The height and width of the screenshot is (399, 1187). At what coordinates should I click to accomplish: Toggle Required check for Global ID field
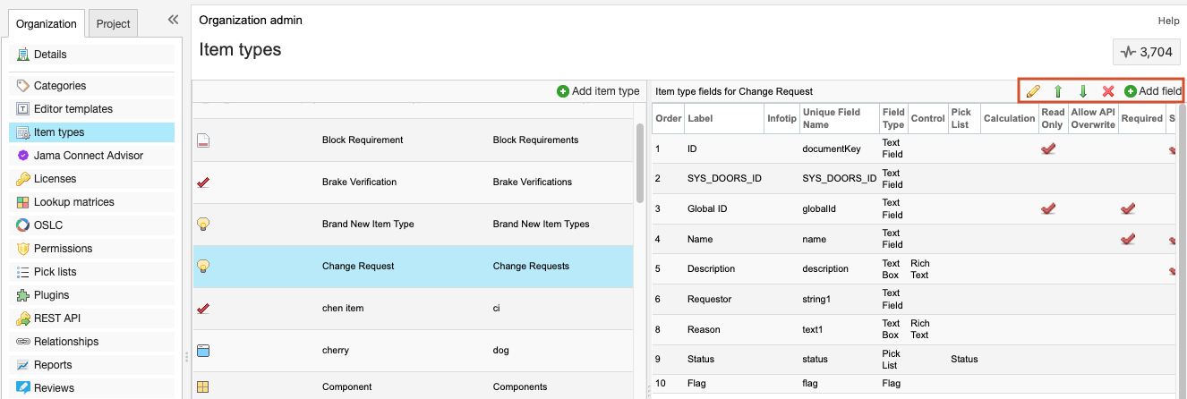(1128, 208)
